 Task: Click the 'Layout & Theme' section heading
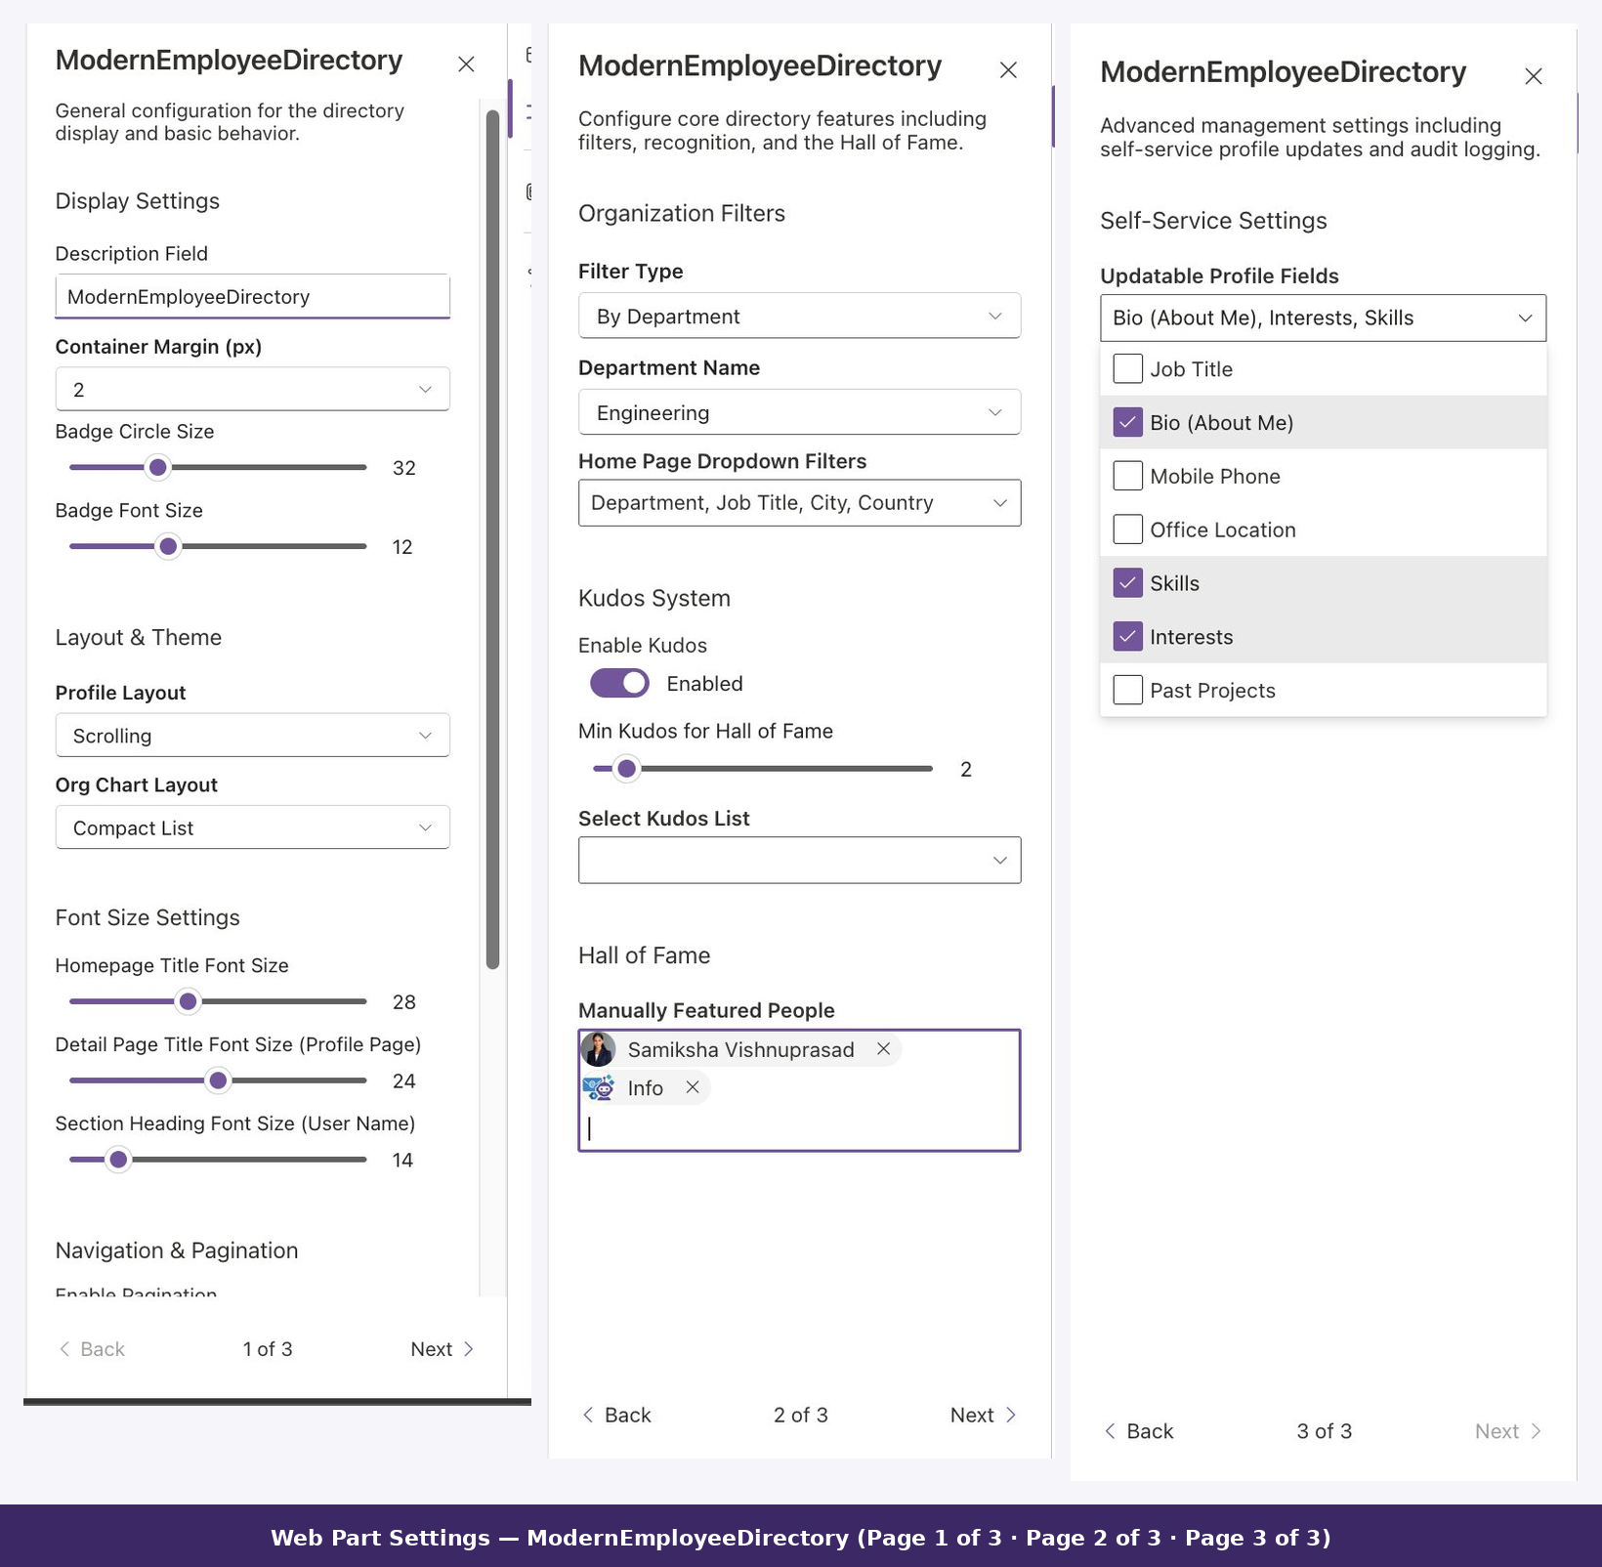[139, 638]
